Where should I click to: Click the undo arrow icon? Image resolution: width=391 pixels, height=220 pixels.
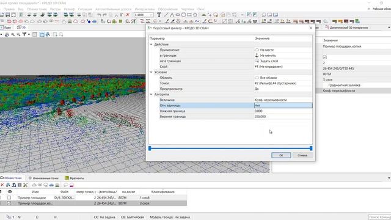[99, 15]
